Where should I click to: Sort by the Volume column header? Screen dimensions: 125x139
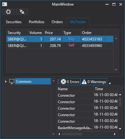point(36,33)
